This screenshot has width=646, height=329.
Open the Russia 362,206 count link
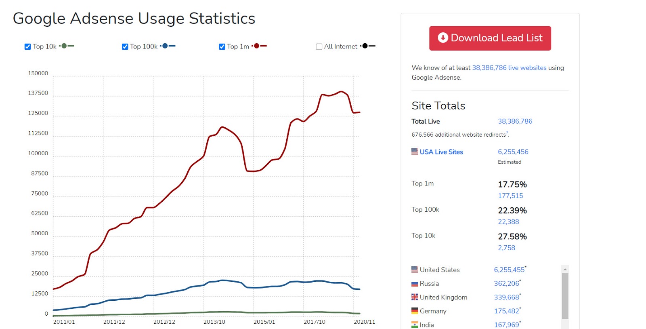pos(507,283)
